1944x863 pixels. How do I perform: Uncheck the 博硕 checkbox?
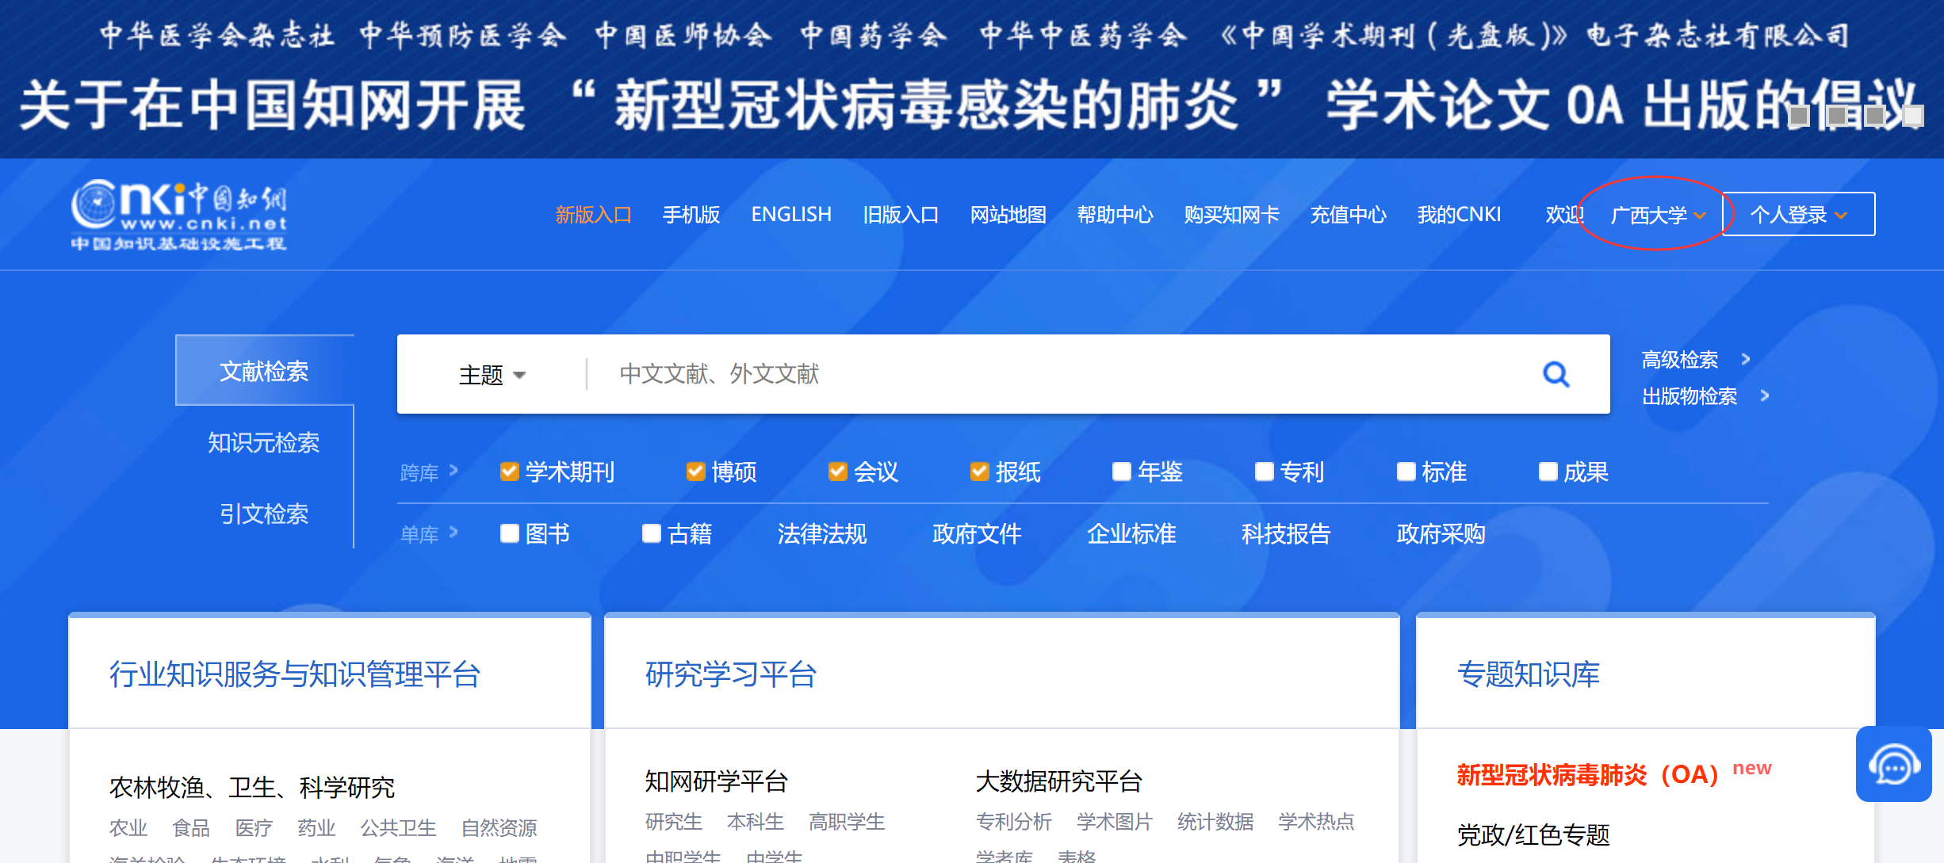point(695,472)
